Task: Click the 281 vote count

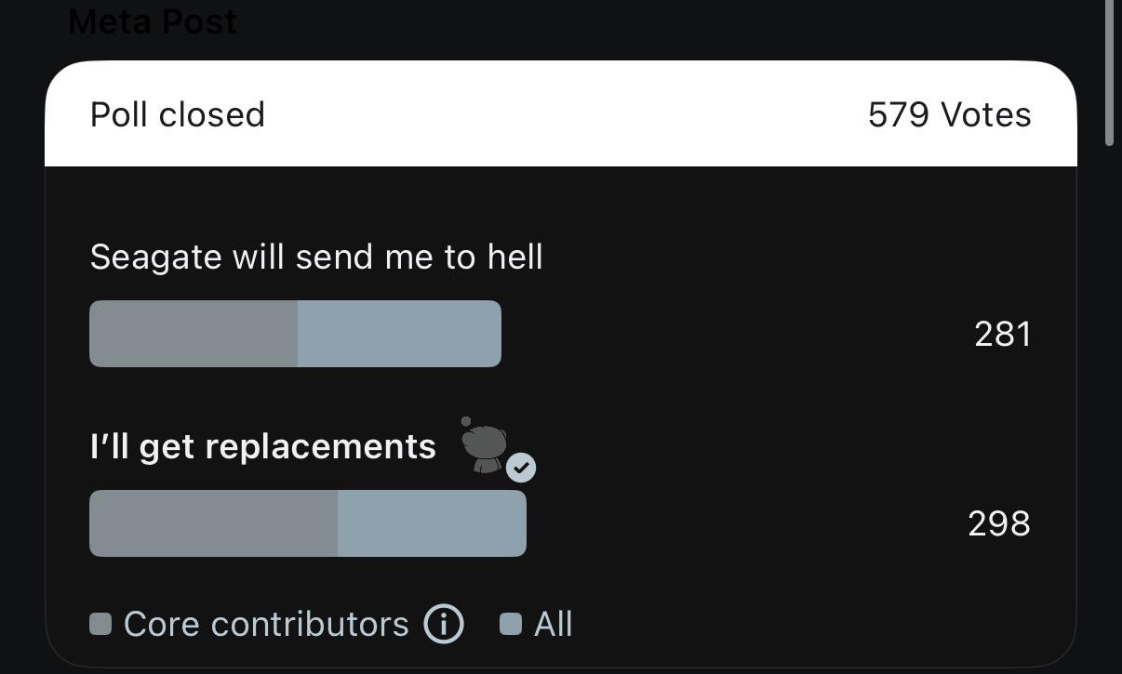Action: coord(1002,335)
